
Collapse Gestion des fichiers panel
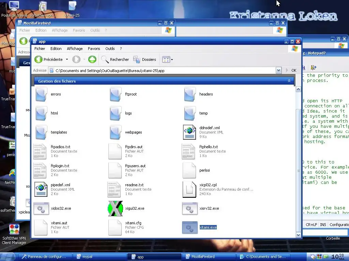[x=289, y=81]
